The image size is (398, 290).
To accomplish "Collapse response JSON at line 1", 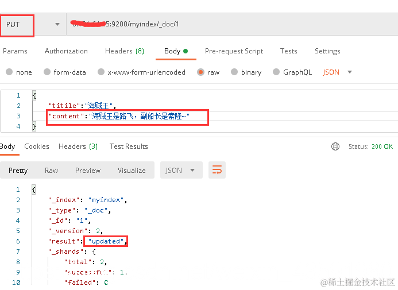I will tap(34, 190).
